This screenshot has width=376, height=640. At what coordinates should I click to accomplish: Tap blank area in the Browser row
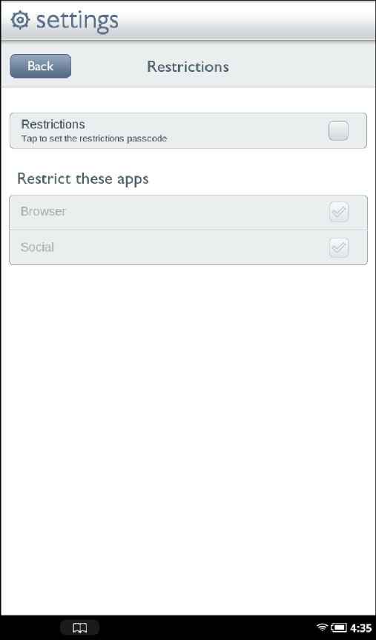coord(197,213)
